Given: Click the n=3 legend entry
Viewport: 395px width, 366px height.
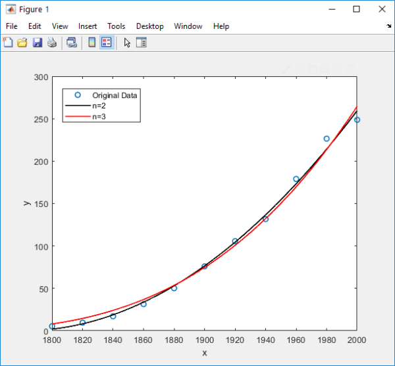Looking at the screenshot, I should click(99, 116).
